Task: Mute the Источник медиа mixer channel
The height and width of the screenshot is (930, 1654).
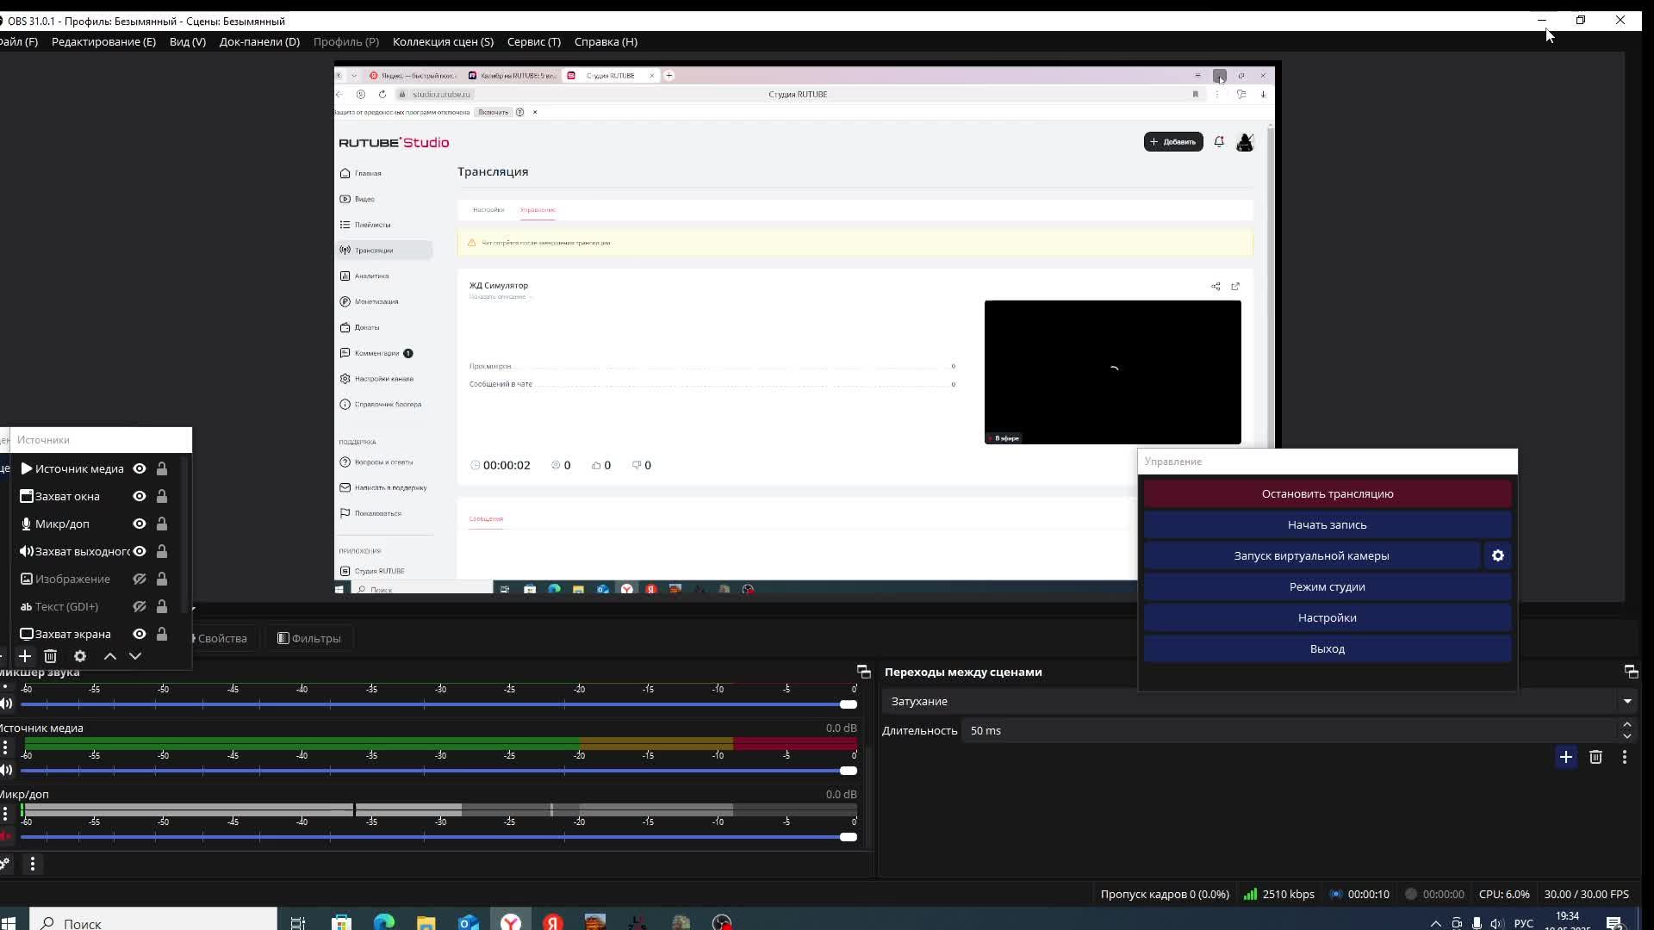Action: click(x=6, y=770)
